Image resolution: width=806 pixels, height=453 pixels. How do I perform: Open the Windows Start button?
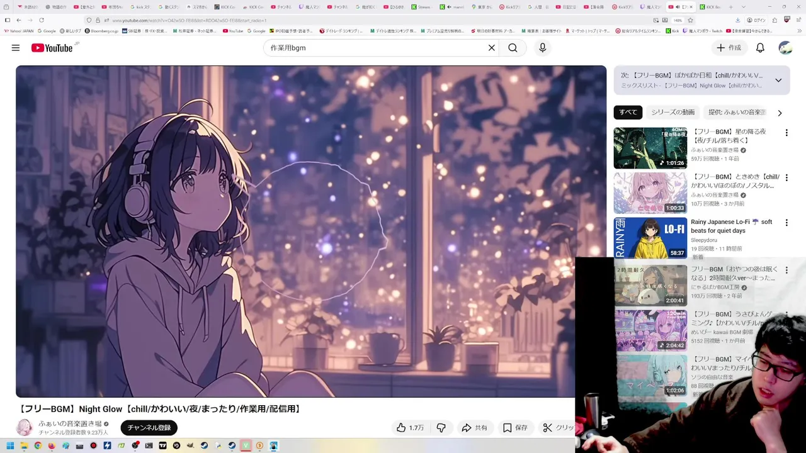coord(10,446)
